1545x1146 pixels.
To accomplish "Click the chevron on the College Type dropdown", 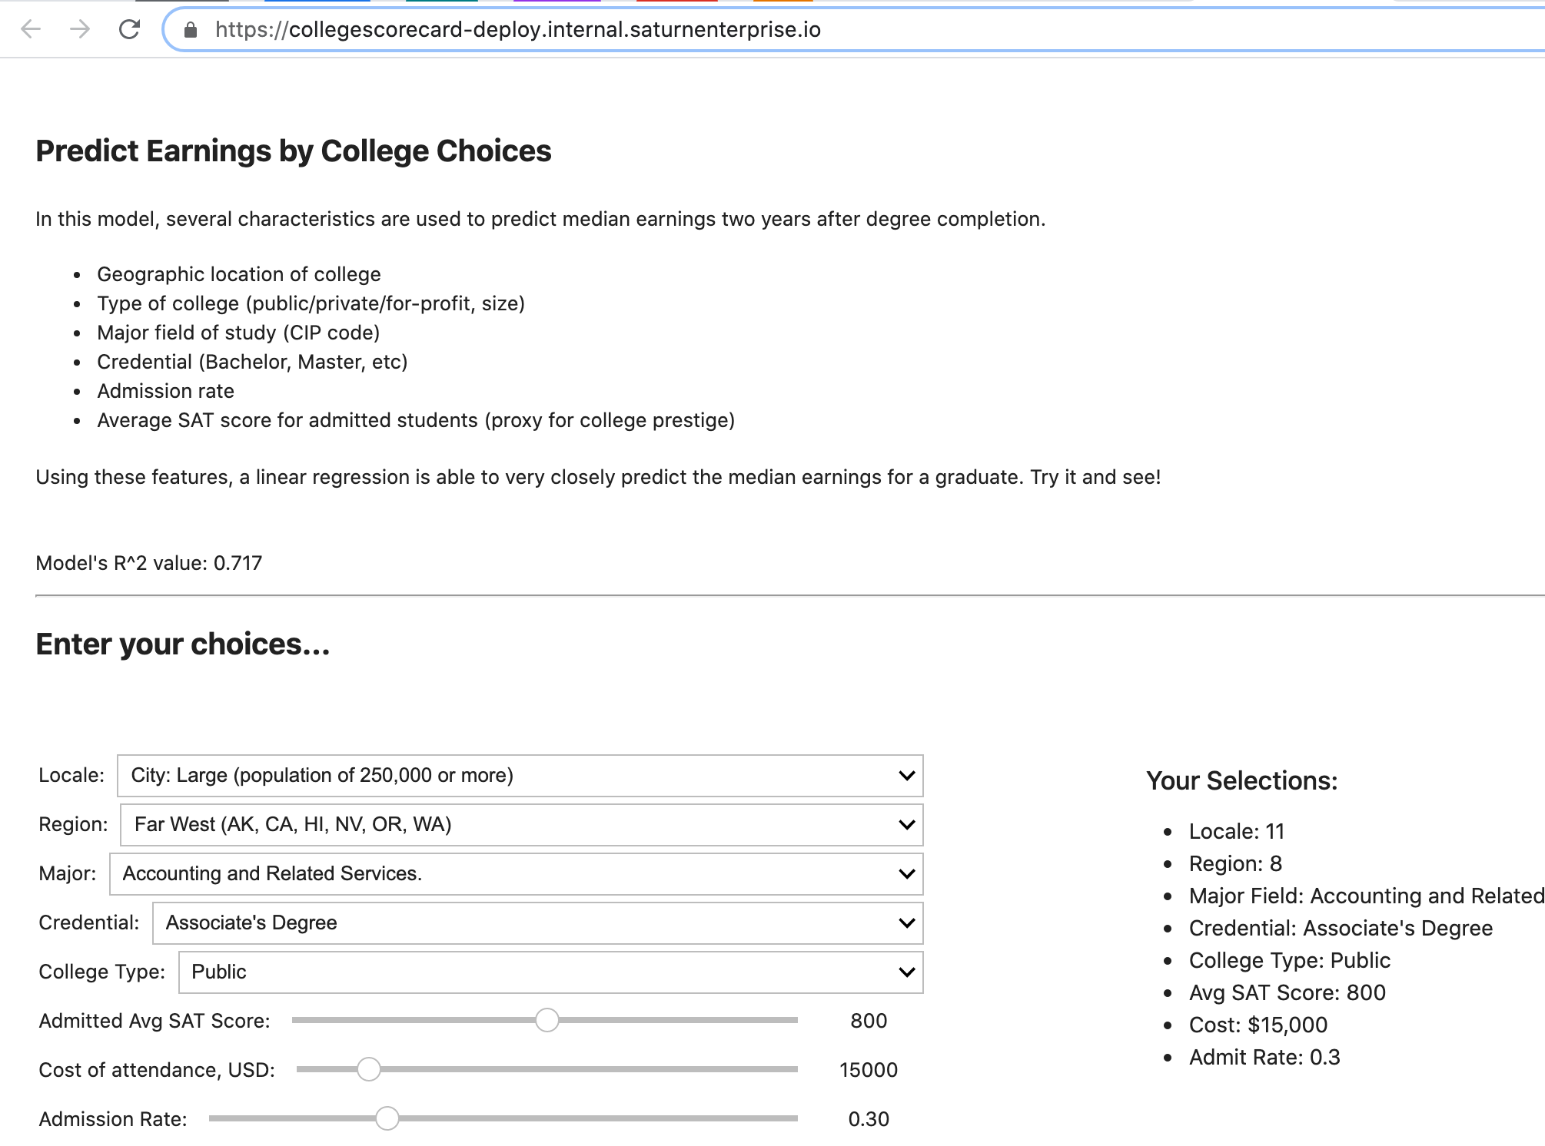I will coord(907,972).
